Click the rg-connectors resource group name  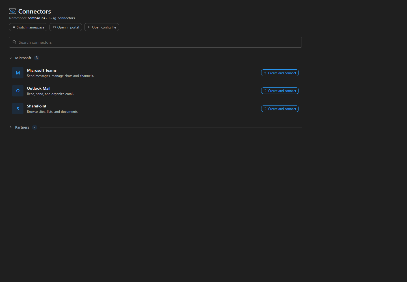[64, 18]
